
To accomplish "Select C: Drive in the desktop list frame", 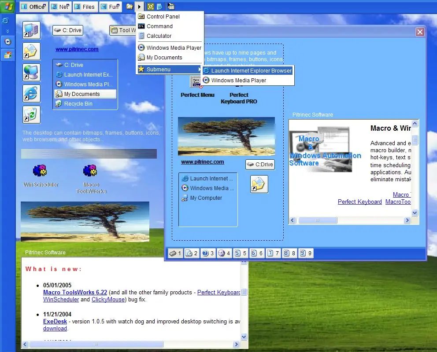I will pos(85,65).
